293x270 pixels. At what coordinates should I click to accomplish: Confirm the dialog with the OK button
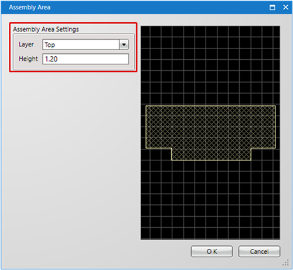pos(212,251)
